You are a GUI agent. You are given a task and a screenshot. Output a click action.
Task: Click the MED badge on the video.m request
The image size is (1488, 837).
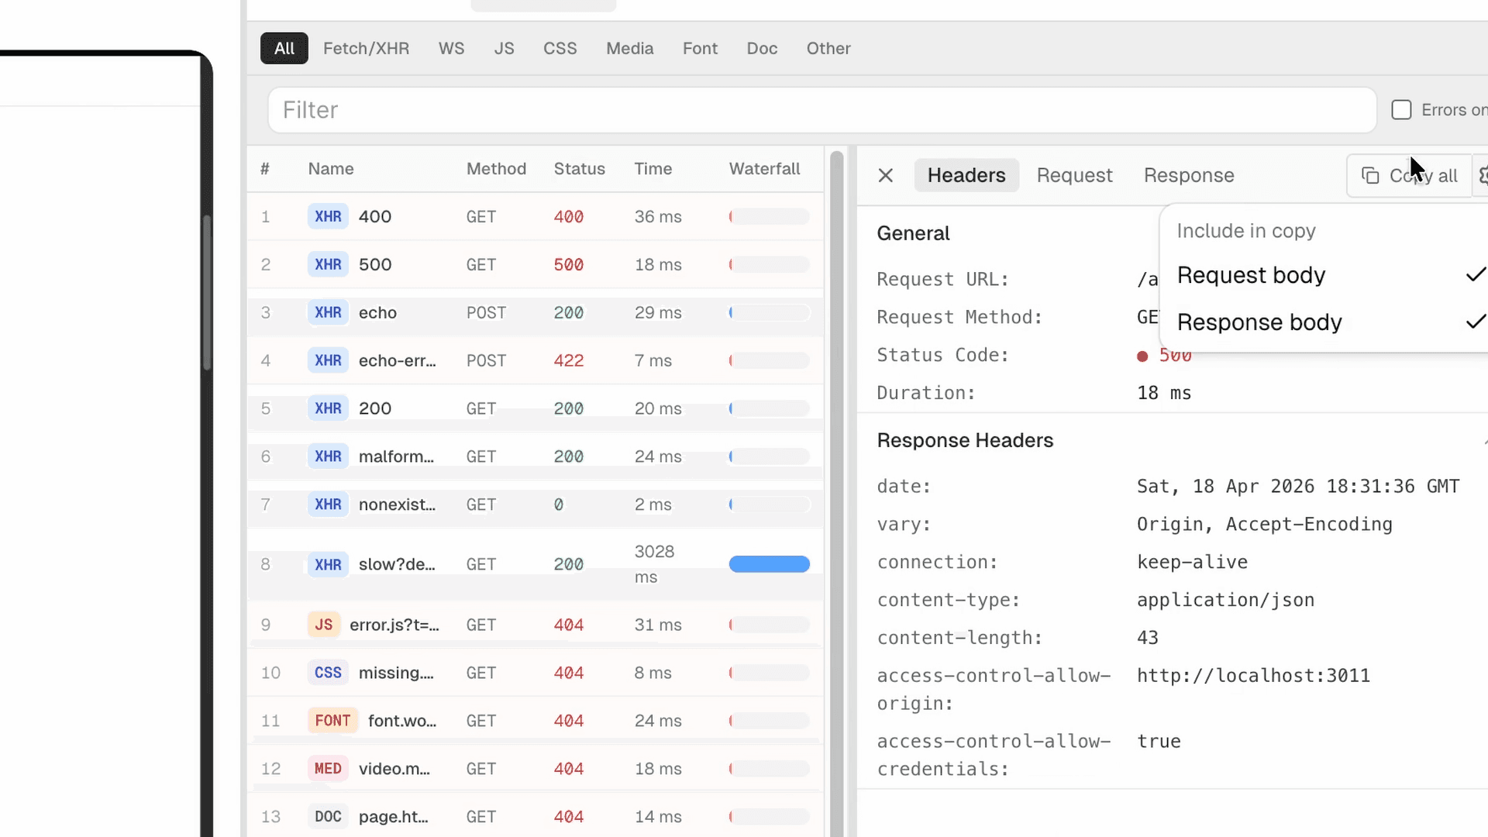(328, 768)
